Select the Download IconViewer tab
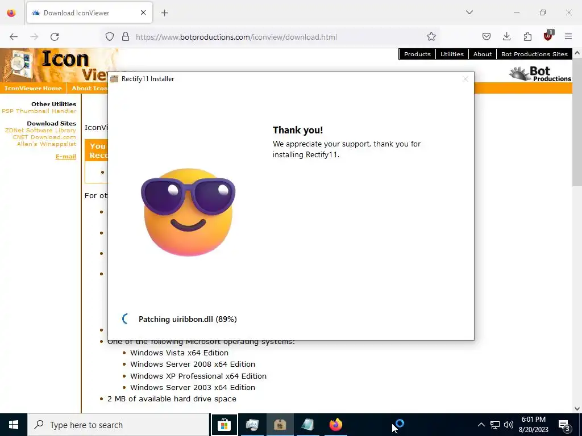Screen dimensions: 582x436 tap(89, 13)
